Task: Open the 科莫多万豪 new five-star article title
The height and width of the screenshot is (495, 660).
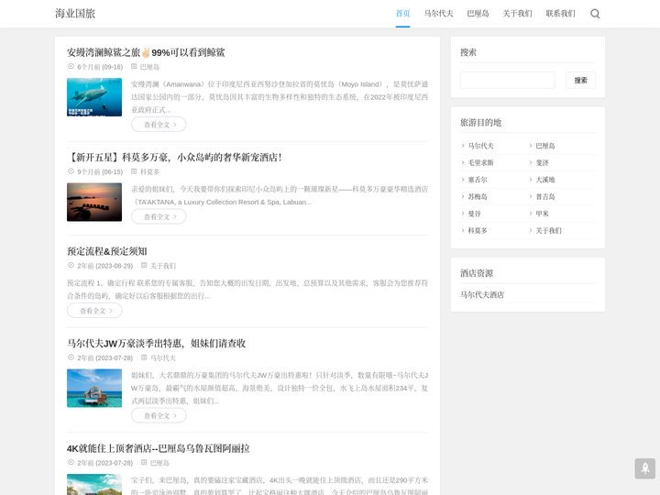Action: [x=174, y=157]
